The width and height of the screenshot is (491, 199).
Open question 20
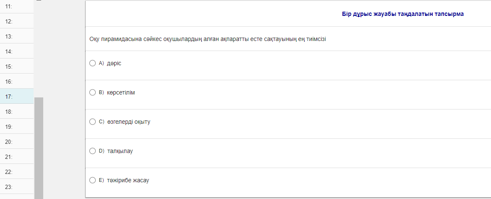click(x=16, y=142)
